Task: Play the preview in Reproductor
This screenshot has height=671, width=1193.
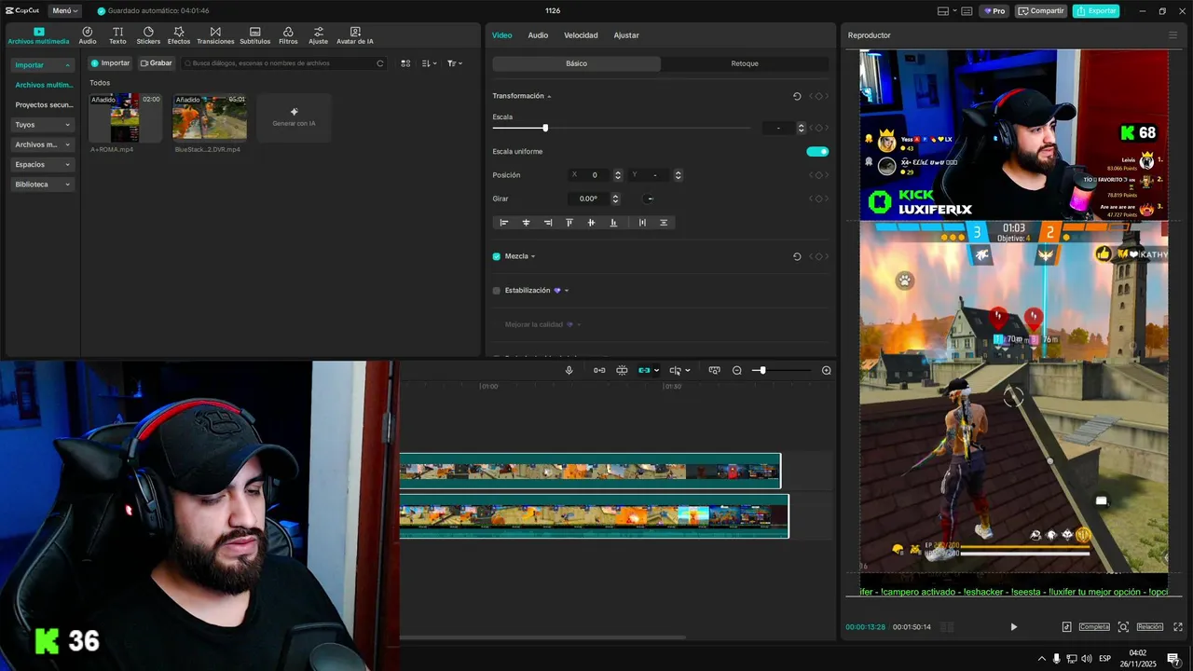Action: (1014, 627)
